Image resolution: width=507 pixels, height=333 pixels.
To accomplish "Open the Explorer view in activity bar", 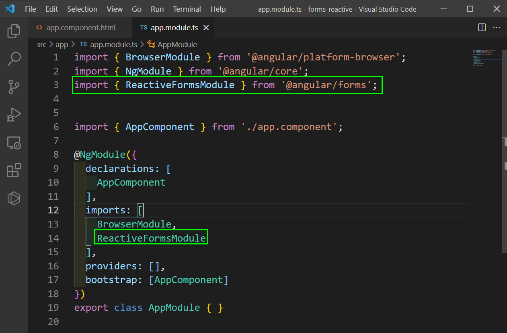I will [14, 31].
